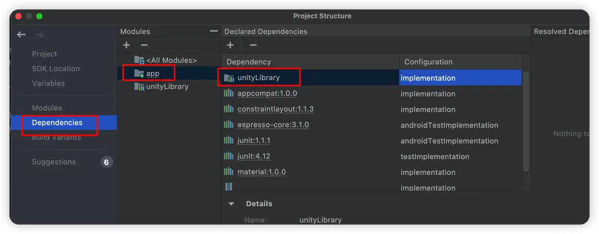The width and height of the screenshot is (599, 234).
Task: Select the app module
Action: coord(153,73)
